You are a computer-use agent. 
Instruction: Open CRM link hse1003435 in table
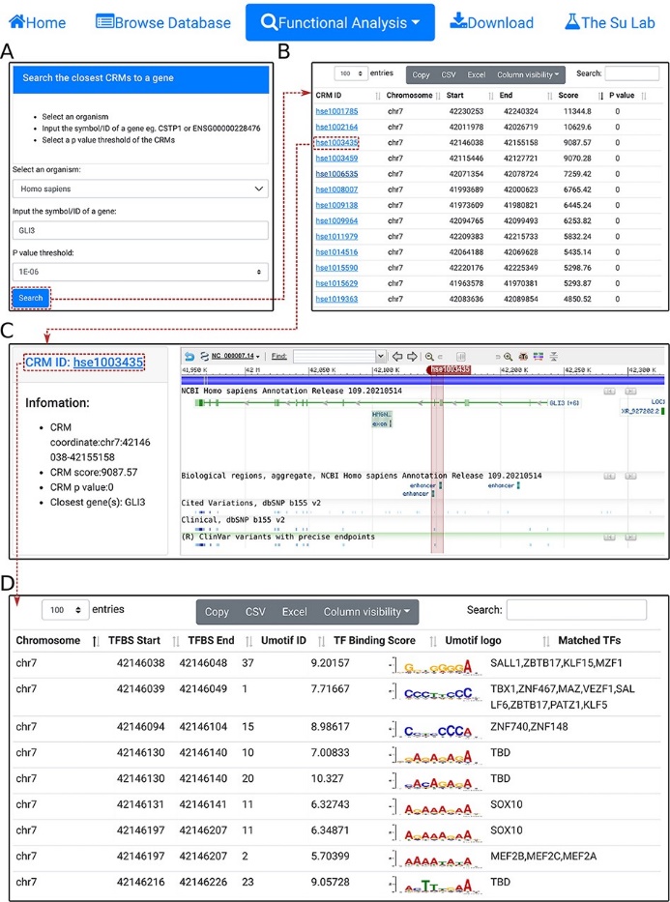click(x=336, y=142)
